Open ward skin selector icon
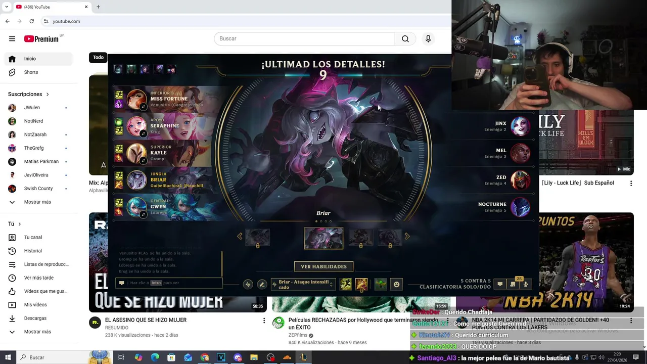The image size is (647, 364). (x=381, y=285)
